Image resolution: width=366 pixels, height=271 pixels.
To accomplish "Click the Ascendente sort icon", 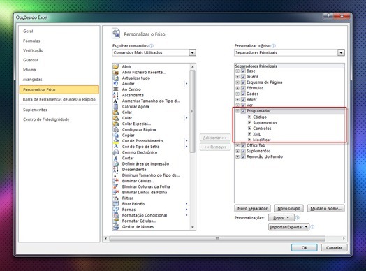I will (x=116, y=95).
